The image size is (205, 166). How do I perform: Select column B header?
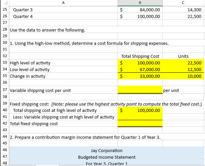point(140,3)
